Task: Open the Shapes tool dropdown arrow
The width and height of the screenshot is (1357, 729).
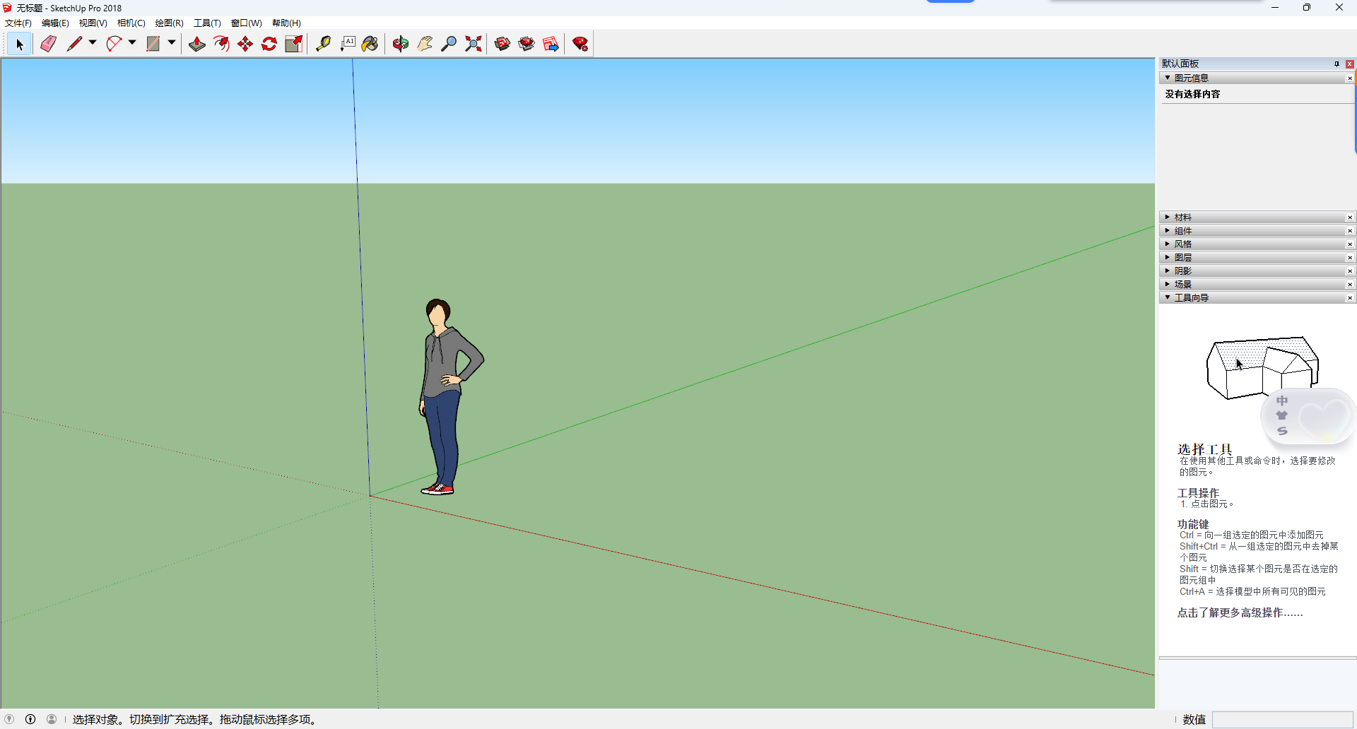Action: click(x=172, y=42)
